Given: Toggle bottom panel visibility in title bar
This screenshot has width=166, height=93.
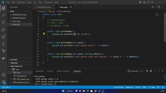Looking at the screenshot, I should point(144,2).
